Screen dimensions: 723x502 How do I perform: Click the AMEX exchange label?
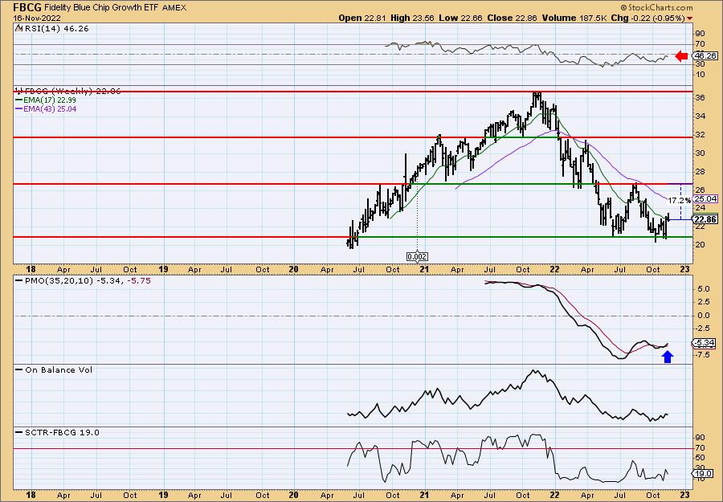173,7
